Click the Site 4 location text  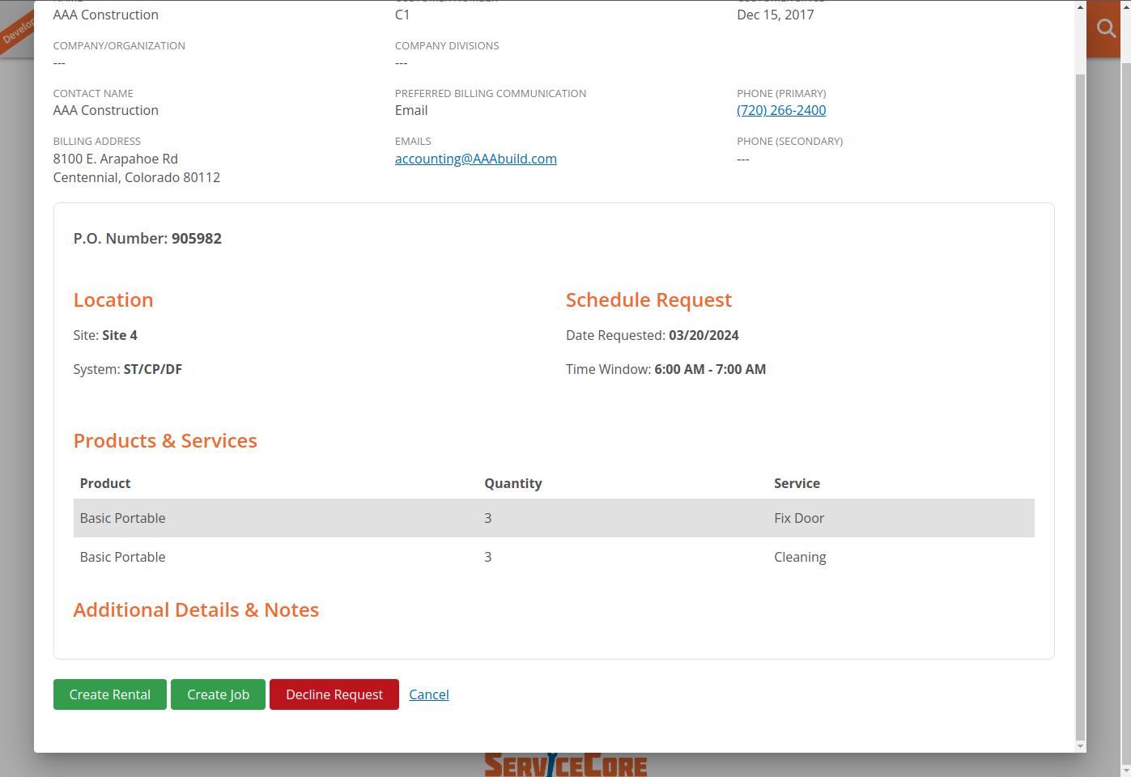point(105,335)
